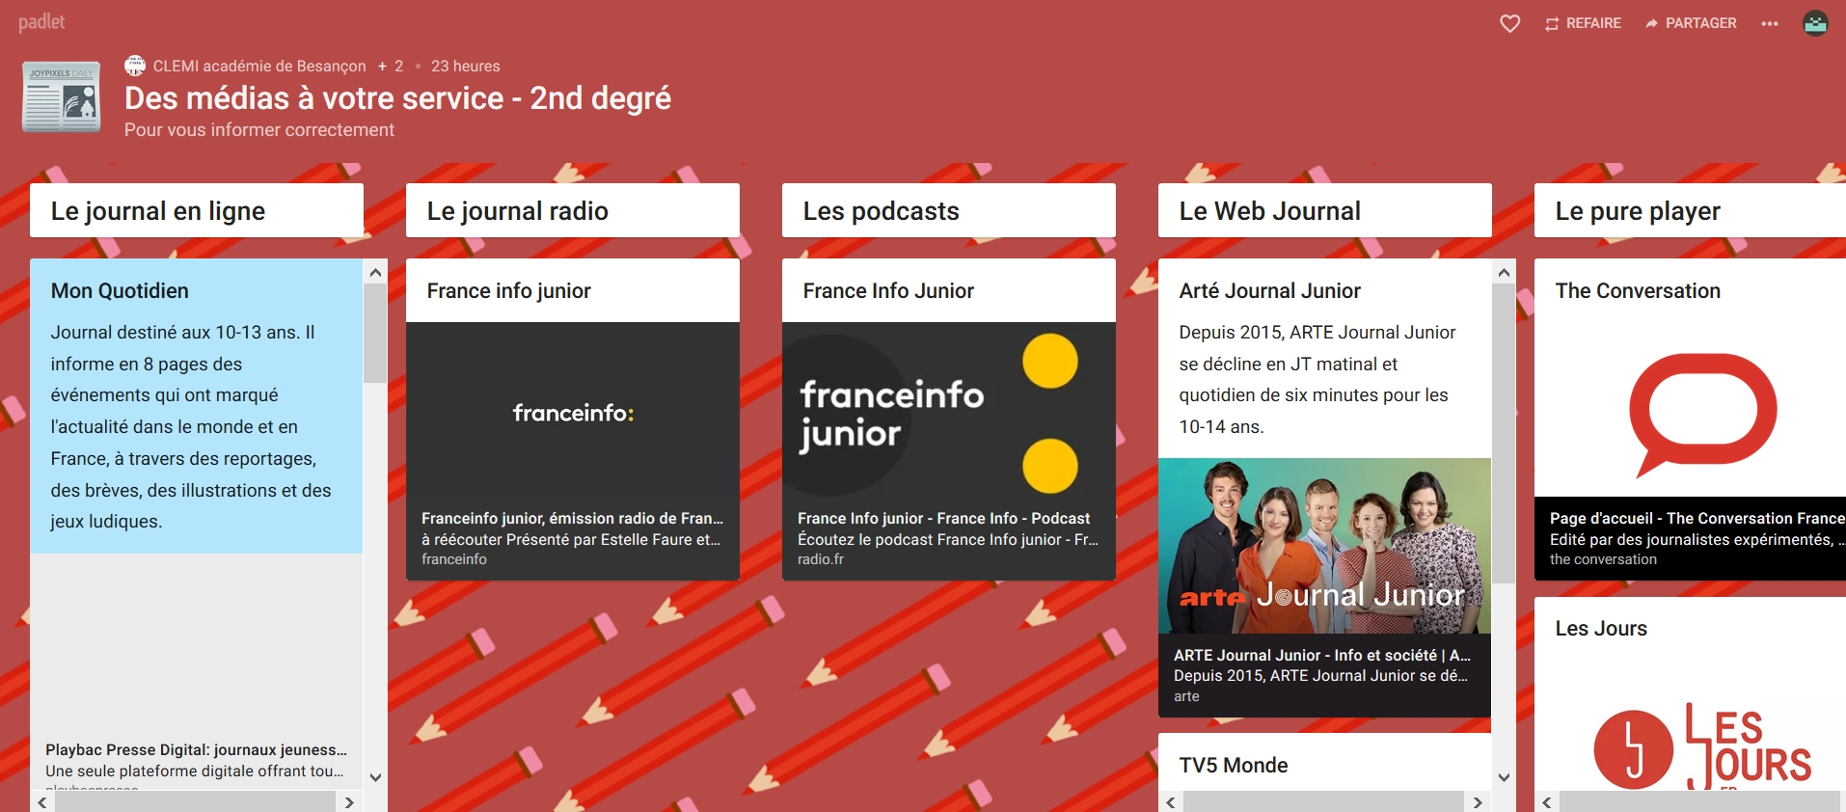Screen dimensions: 1846x812
Task: Open Playbac Presse Digital link
Action: coord(196,749)
